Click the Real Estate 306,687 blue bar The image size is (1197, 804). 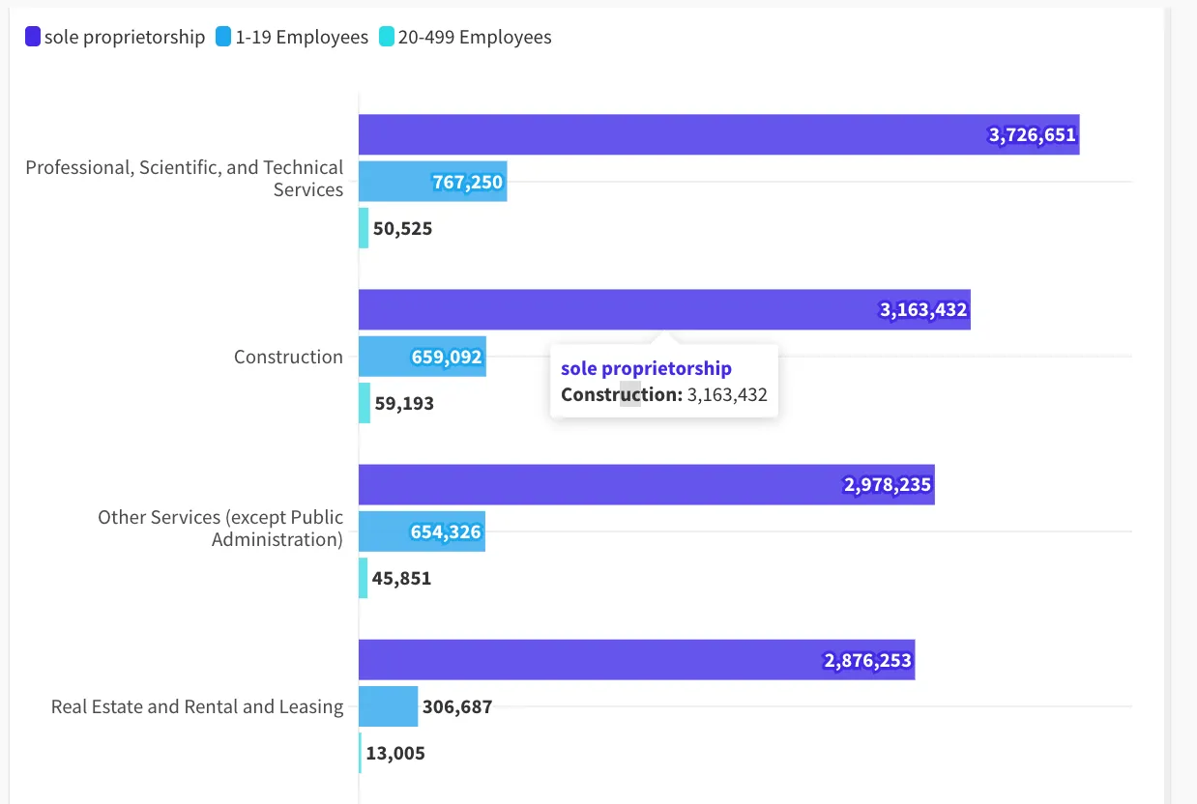(388, 706)
